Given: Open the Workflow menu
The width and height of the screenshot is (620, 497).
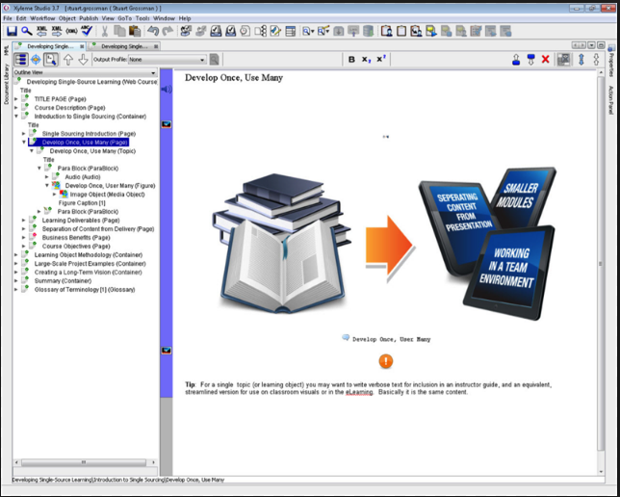Looking at the screenshot, I should [x=43, y=18].
